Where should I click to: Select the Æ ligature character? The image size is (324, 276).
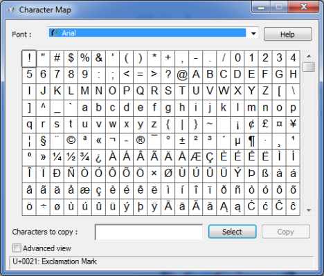click(196, 157)
